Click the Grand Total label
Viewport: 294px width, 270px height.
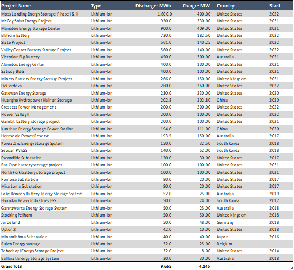(12, 266)
